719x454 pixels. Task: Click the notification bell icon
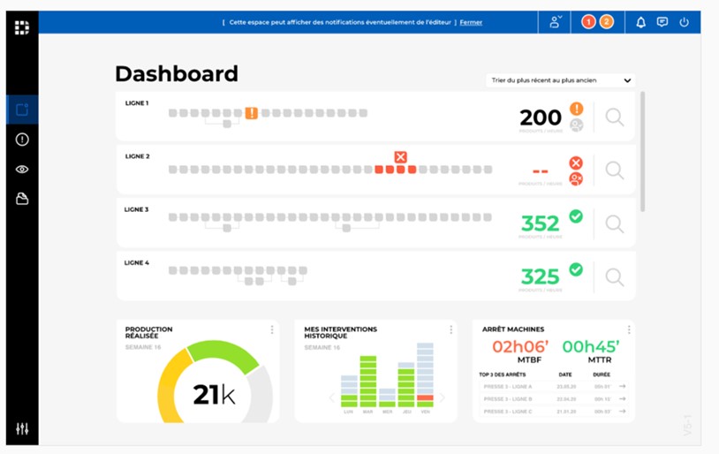(x=640, y=22)
